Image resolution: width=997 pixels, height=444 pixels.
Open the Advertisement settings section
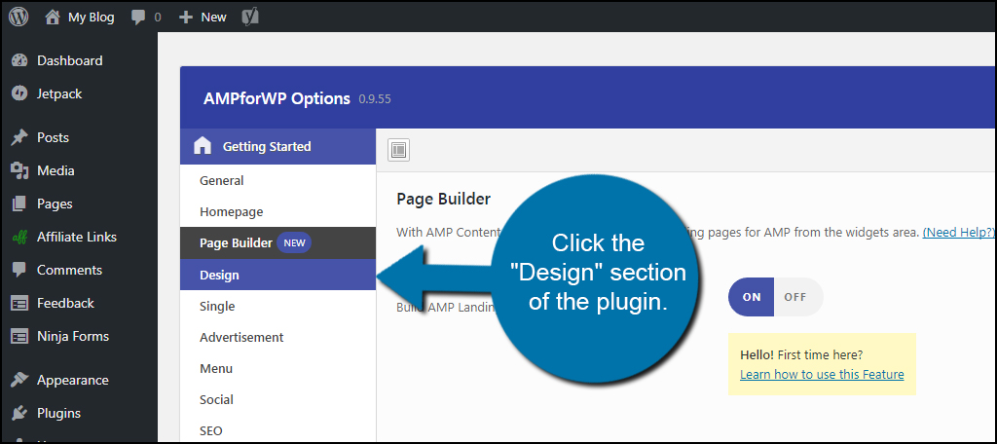tap(277, 337)
